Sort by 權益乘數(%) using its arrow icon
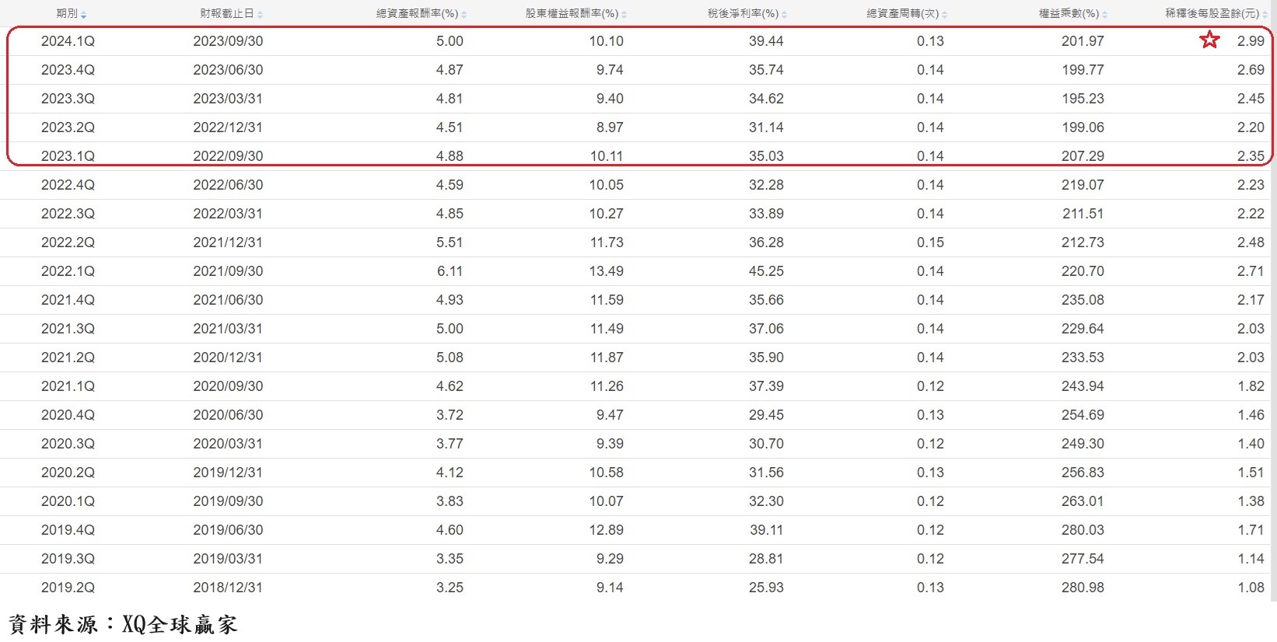Viewport: 1277px width, 642px height. (x=1104, y=15)
